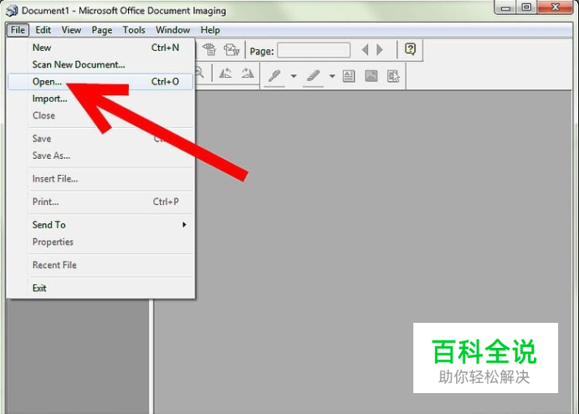
Task: Click the zoom out magnifier icon
Action: point(199,72)
